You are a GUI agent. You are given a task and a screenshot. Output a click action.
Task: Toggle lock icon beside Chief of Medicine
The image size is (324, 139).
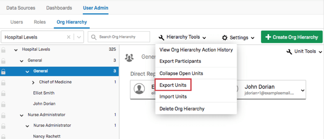pos(3,82)
